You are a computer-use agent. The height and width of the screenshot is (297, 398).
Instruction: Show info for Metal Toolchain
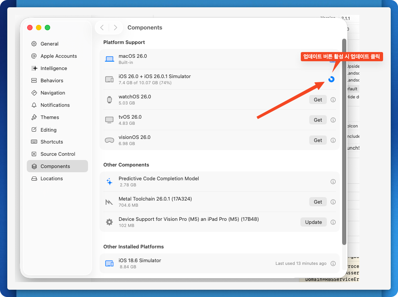[x=333, y=202]
